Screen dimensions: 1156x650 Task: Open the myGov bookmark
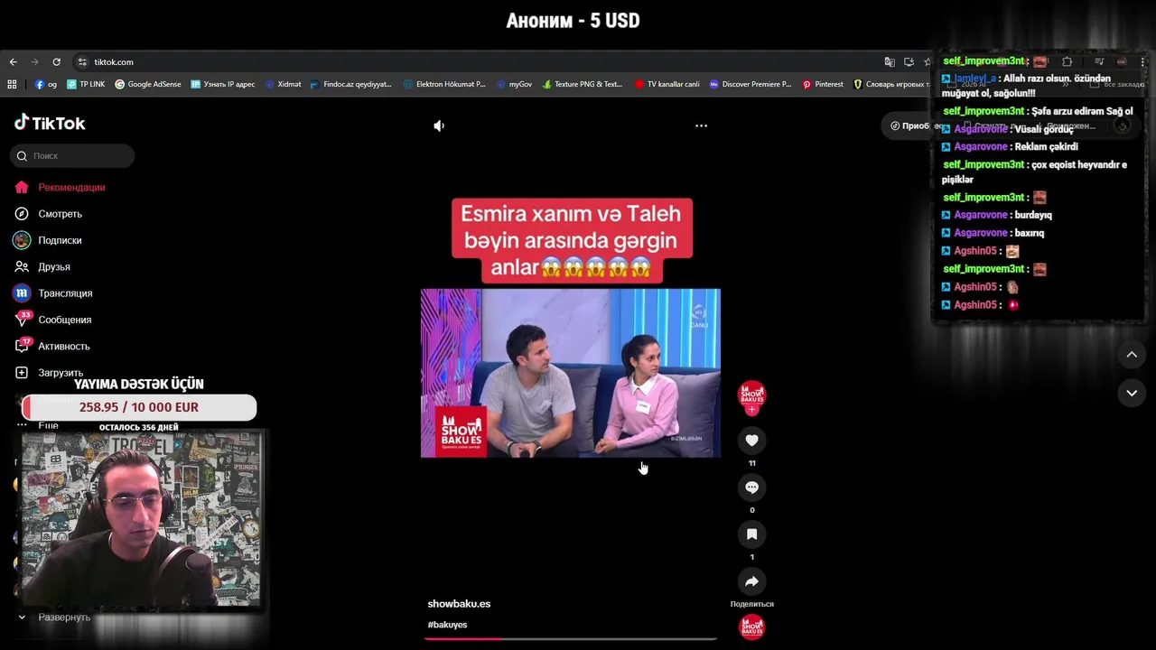coord(514,84)
